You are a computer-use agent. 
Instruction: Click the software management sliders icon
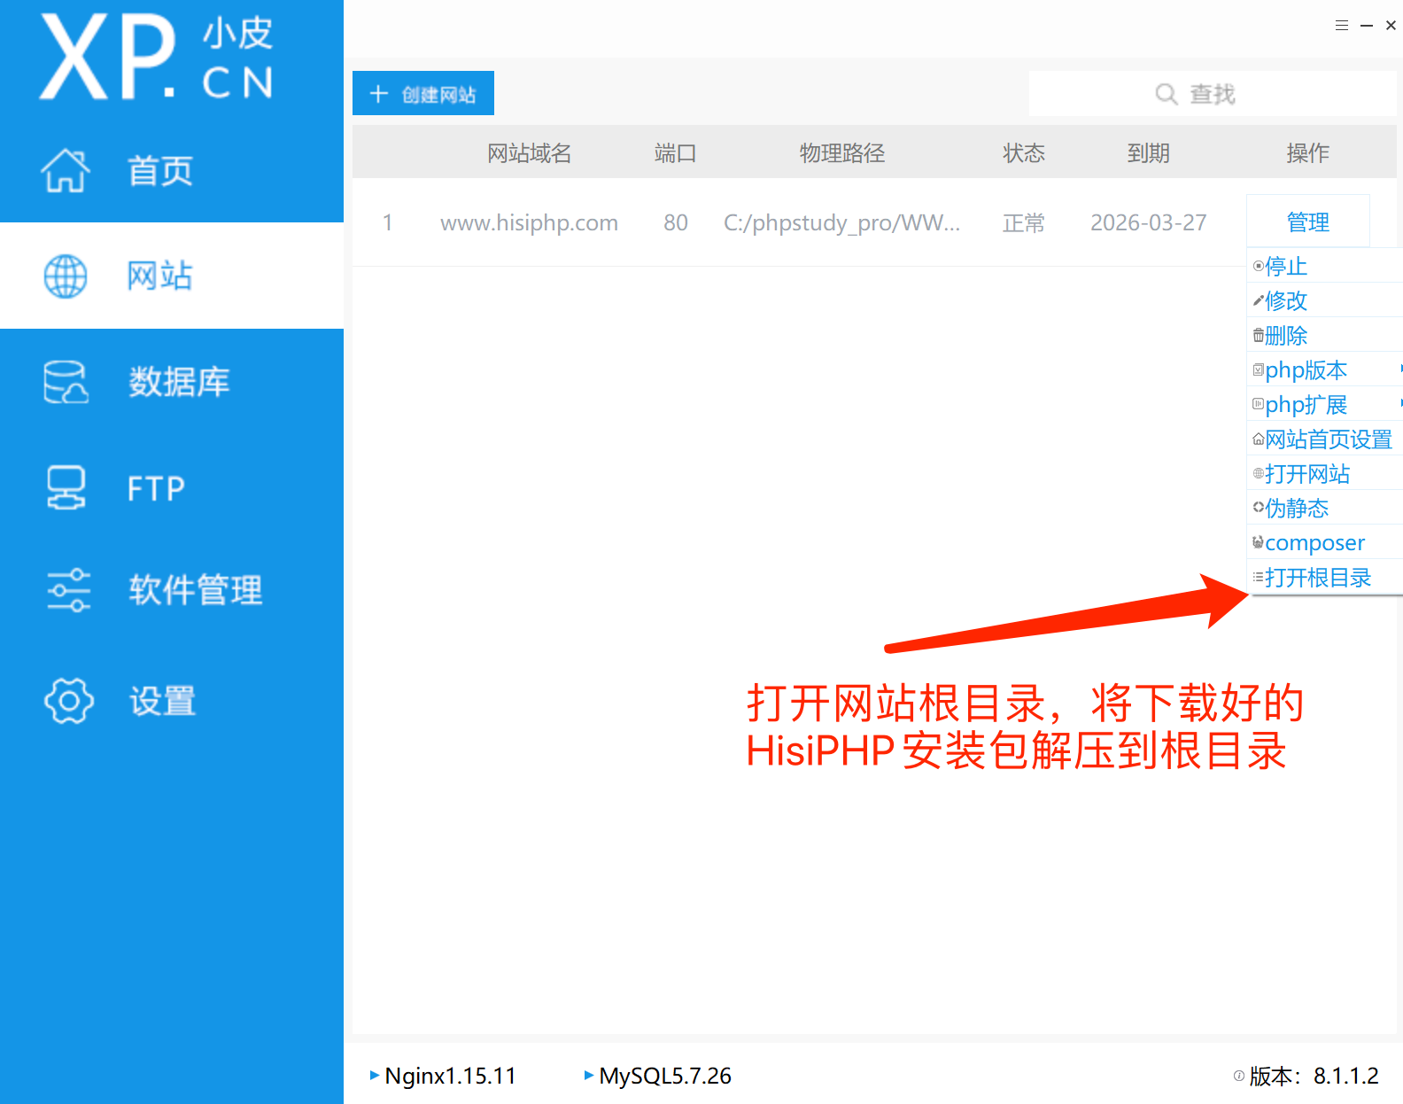pyautogui.click(x=68, y=590)
